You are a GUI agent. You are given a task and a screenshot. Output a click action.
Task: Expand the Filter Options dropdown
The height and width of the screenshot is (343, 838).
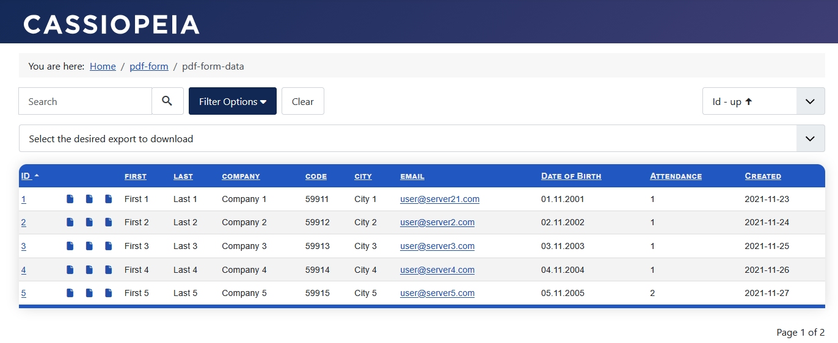pos(233,101)
